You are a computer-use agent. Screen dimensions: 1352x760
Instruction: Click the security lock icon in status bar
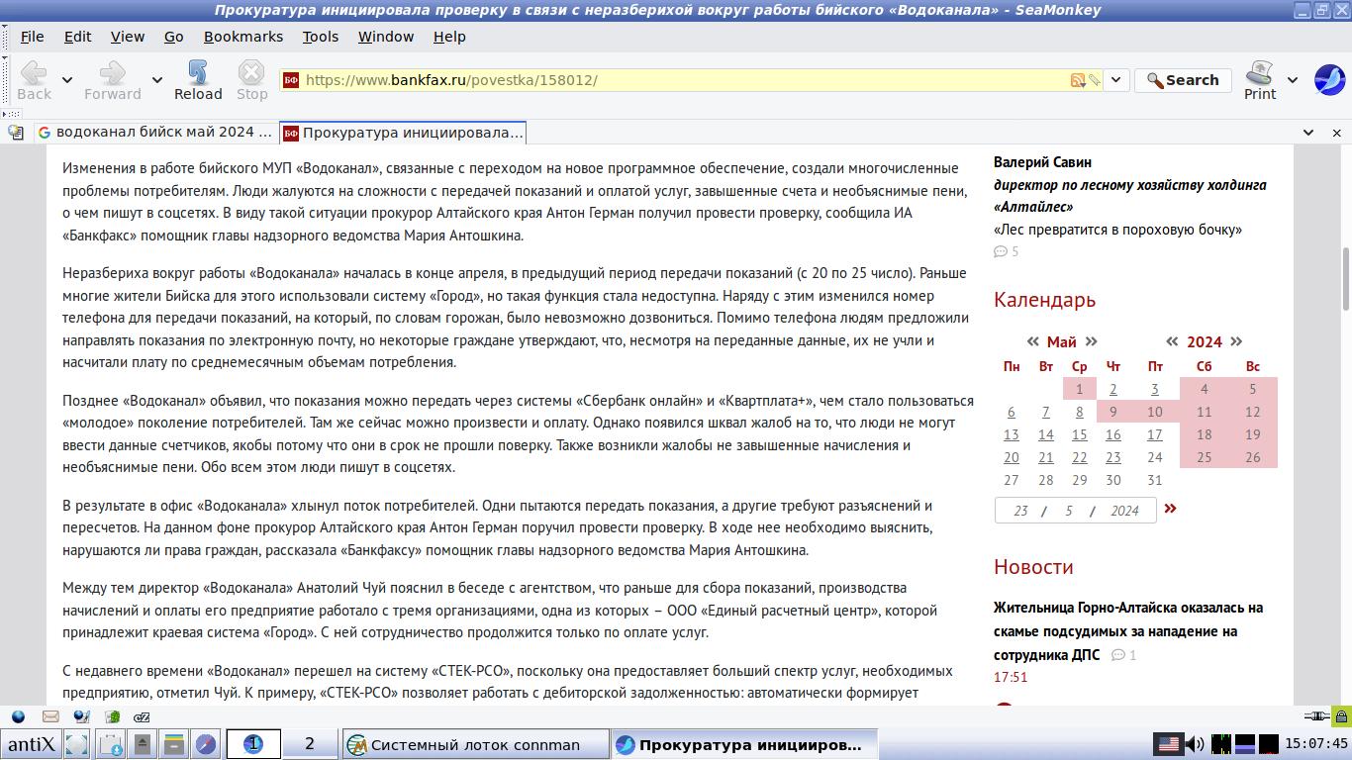point(1341,716)
